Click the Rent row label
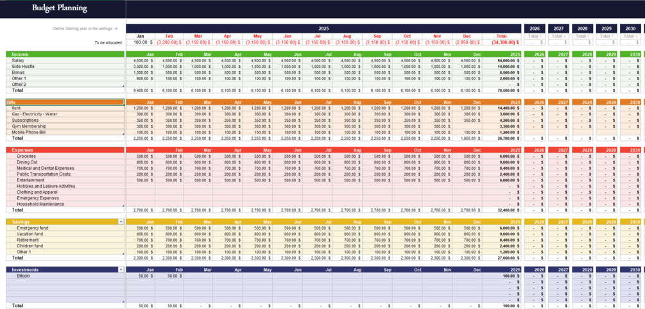 (x=16, y=108)
